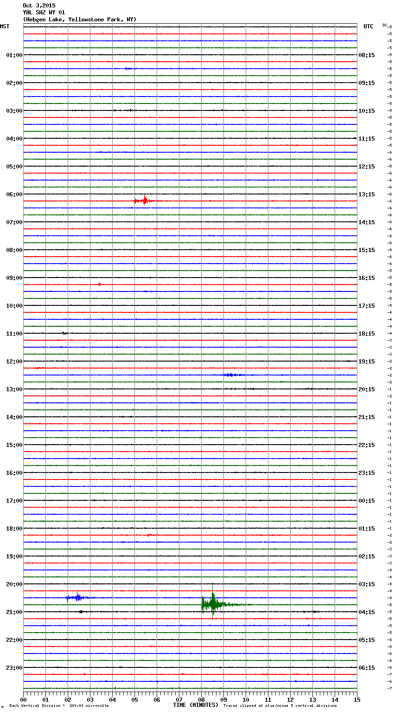Click the 04:00 MST time label
The width and height of the screenshot is (394, 712).
pos(14,139)
